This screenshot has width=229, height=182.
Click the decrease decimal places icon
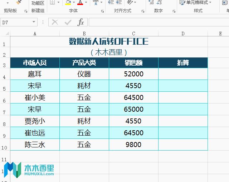point(159,2)
